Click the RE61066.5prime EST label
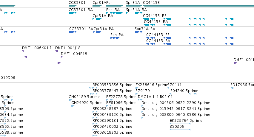The height and width of the screenshot is (137, 254). coord(121,103)
